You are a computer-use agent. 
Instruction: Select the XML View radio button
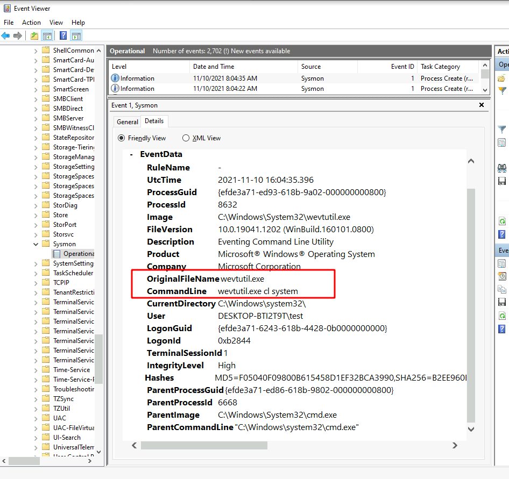(x=187, y=138)
